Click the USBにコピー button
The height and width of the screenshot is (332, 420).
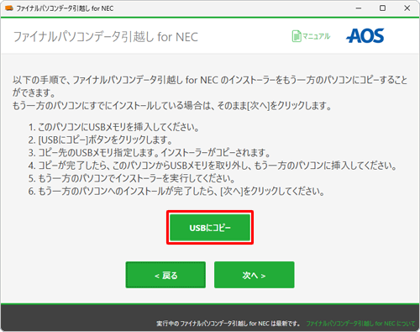coord(210,228)
